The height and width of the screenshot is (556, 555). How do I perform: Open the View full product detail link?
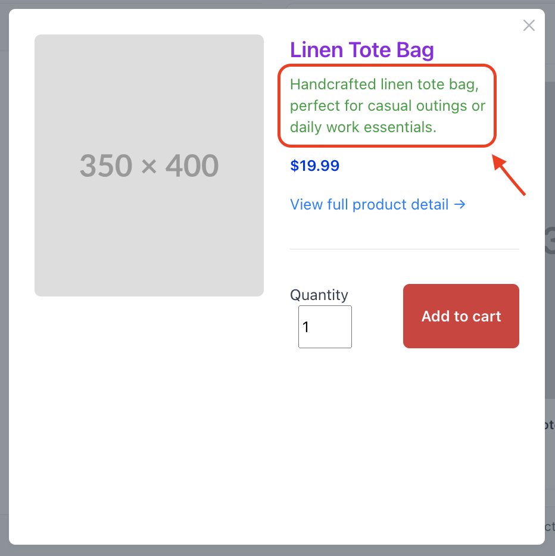369,205
